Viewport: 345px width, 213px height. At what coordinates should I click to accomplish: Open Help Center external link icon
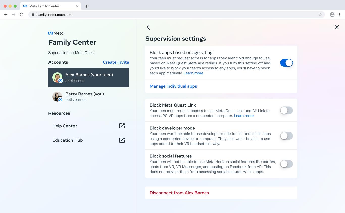(122, 126)
